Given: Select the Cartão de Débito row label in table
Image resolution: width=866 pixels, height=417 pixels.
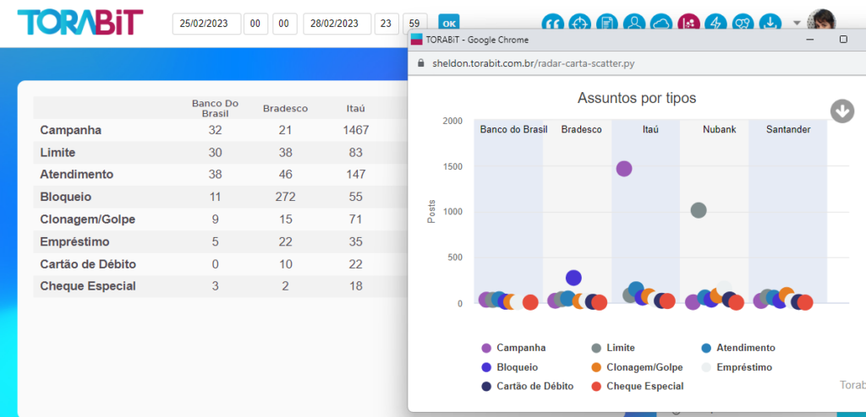Looking at the screenshot, I should tap(88, 264).
